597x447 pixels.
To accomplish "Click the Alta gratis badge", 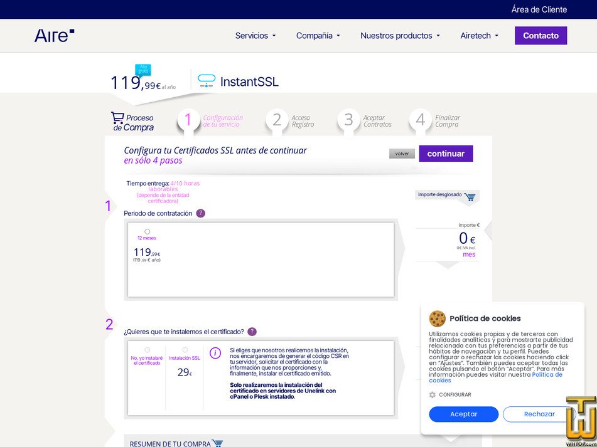I will [x=143, y=70].
